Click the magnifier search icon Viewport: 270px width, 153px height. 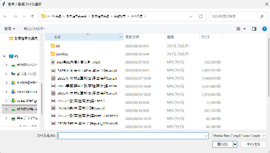[262, 16]
